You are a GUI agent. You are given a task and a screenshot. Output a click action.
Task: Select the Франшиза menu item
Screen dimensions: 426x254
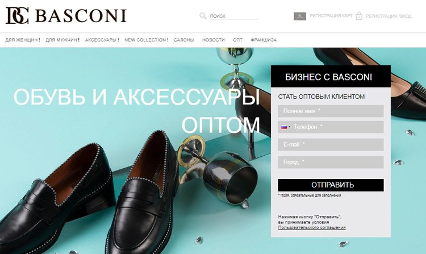click(x=264, y=40)
